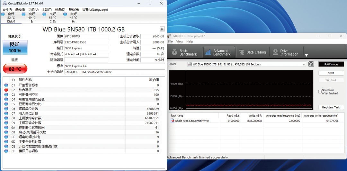The image size is (347, 171).
Task: Enable Shutdown after finished checkbox
Action: (x=320, y=92)
